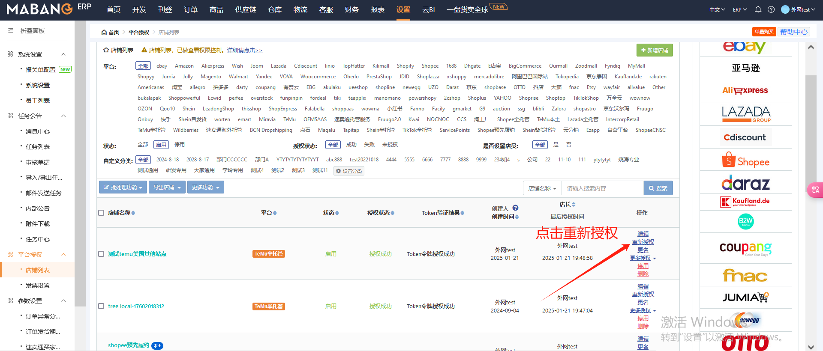The image size is (823, 351).
Task: Sort by the 店铺名称 column sort icon
Action: [133, 213]
